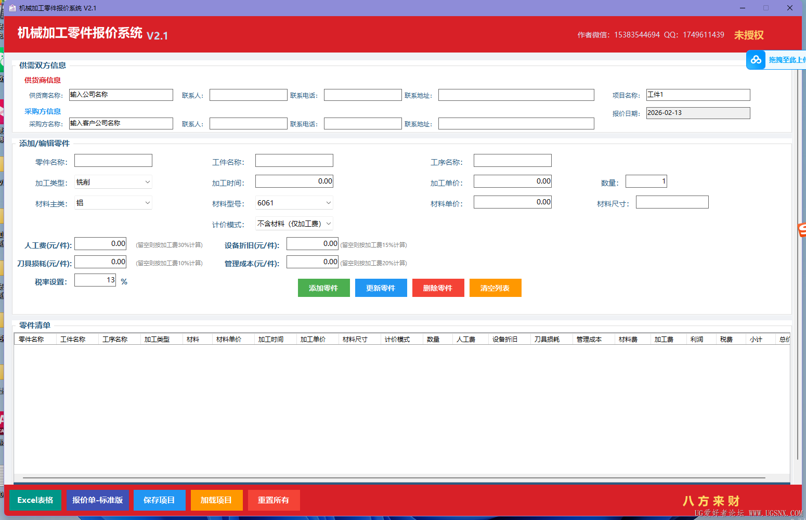
Task: Expand the 材料主类 dropdown showing 铝
Action: point(113,203)
